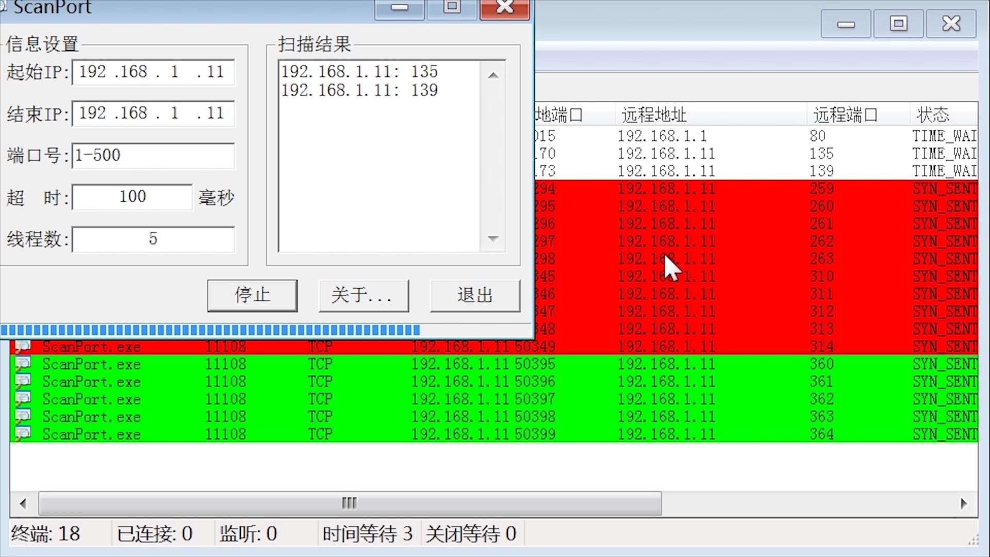The image size is (990, 557).
Task: Minimize the ScanPort window
Action: coord(400,8)
